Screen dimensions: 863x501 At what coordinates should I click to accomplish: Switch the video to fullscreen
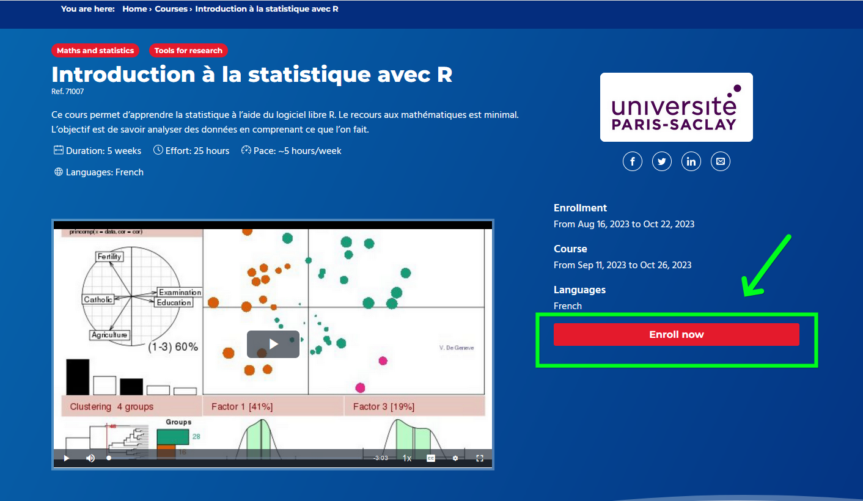pyautogui.click(x=480, y=458)
